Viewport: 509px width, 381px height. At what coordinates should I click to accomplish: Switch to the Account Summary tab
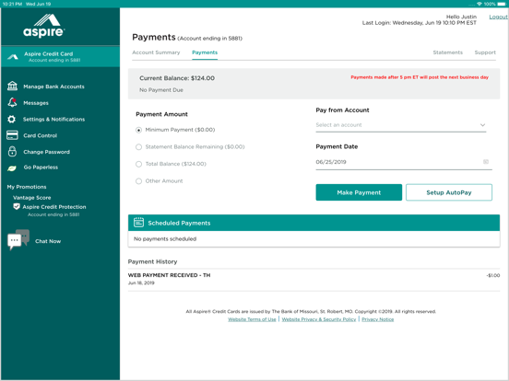156,52
